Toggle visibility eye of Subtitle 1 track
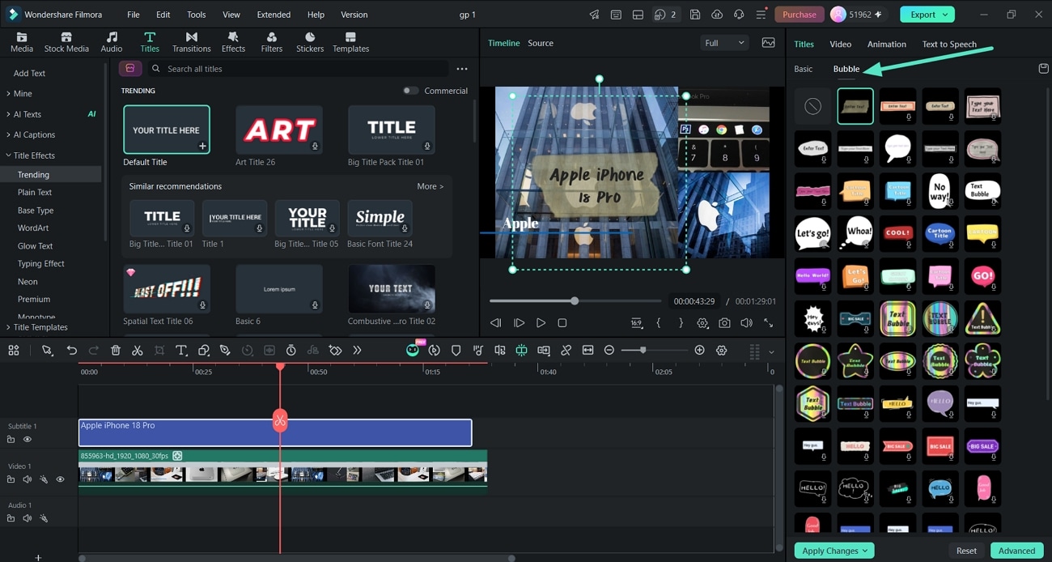This screenshot has height=562, width=1052. pos(28,440)
